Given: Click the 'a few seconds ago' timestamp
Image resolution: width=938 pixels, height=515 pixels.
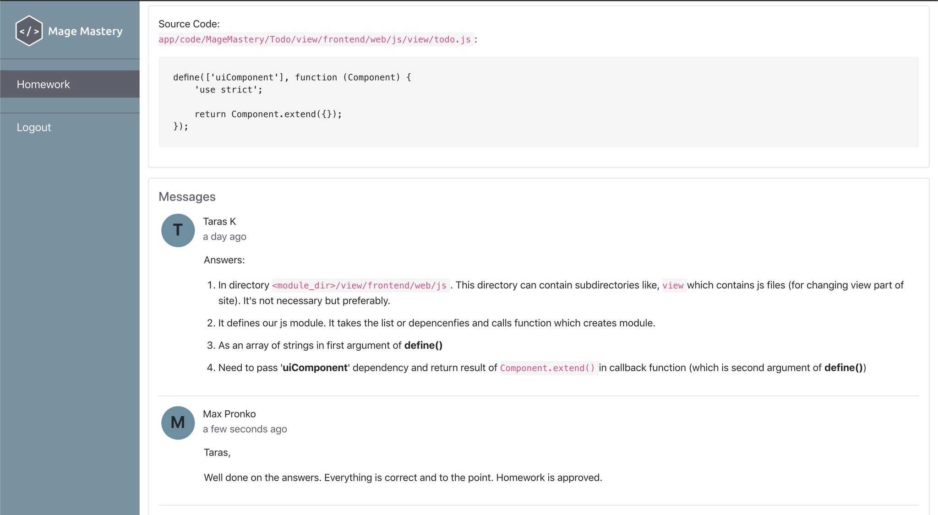Looking at the screenshot, I should click(245, 429).
